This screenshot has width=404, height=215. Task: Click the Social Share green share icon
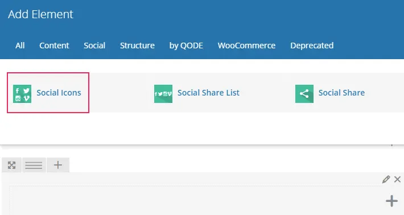[x=304, y=94]
